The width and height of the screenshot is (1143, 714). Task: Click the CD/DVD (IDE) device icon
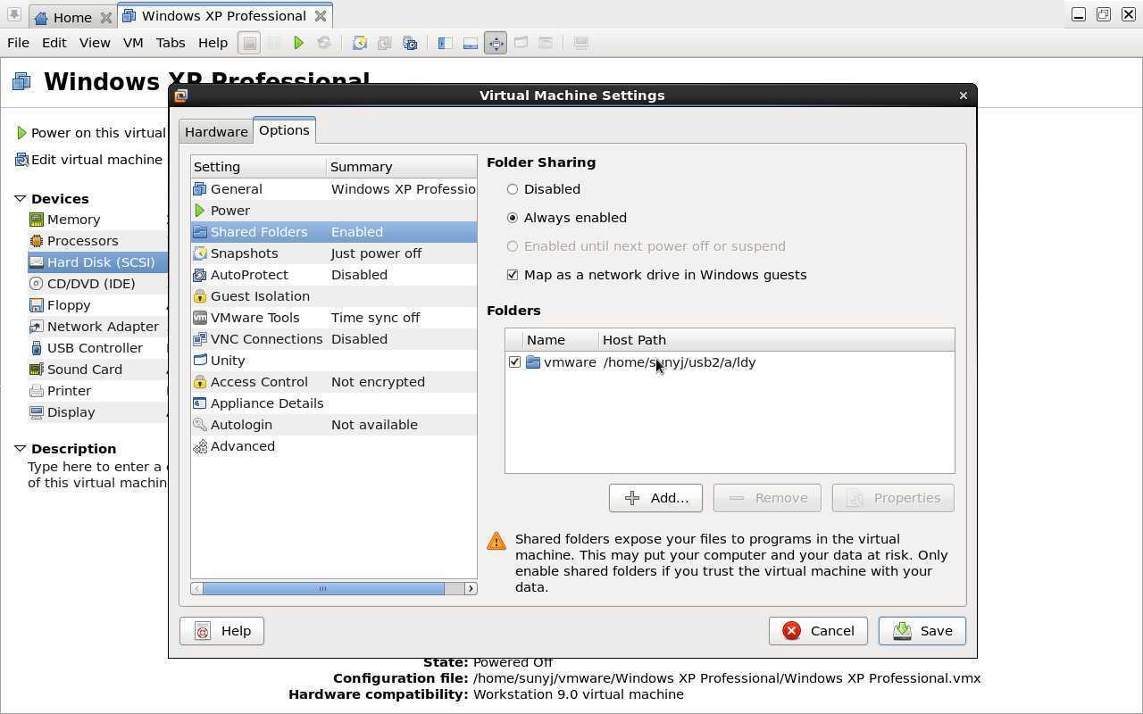tap(37, 284)
